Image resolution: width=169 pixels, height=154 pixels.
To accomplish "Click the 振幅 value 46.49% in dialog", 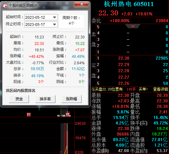I will (78, 57).
